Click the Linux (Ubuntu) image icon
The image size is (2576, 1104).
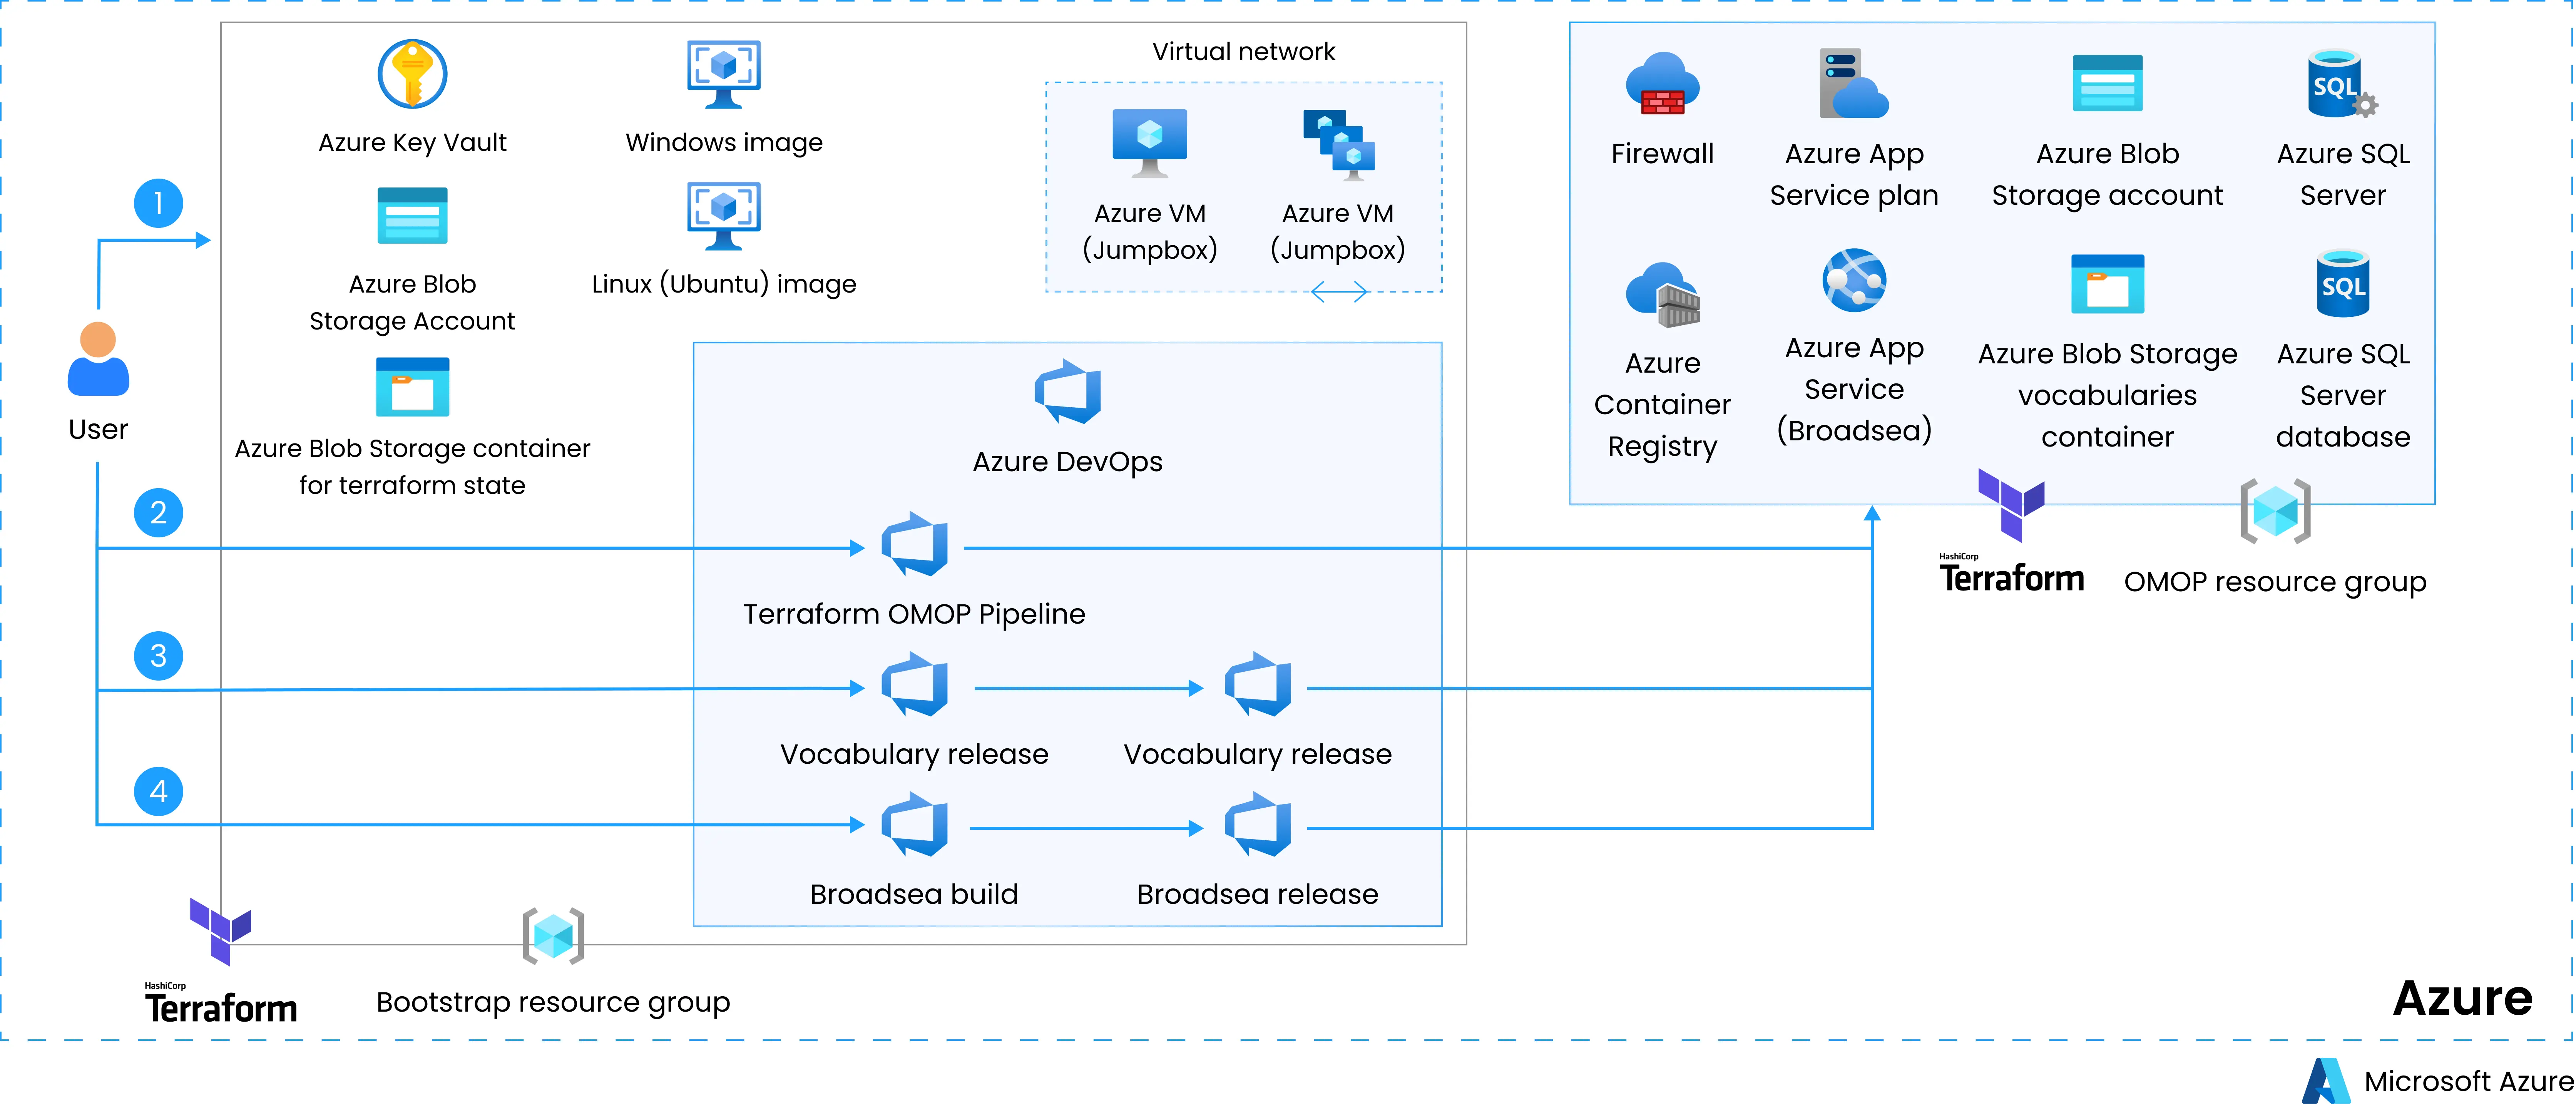(724, 215)
